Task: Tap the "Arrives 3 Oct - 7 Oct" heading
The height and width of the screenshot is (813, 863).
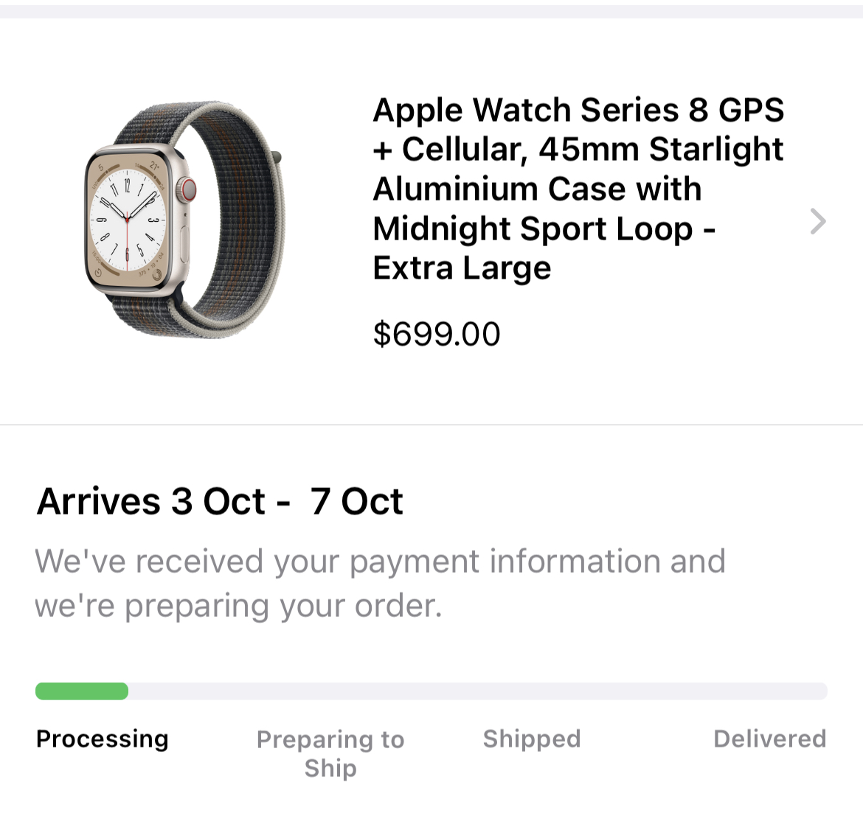Action: click(x=220, y=502)
